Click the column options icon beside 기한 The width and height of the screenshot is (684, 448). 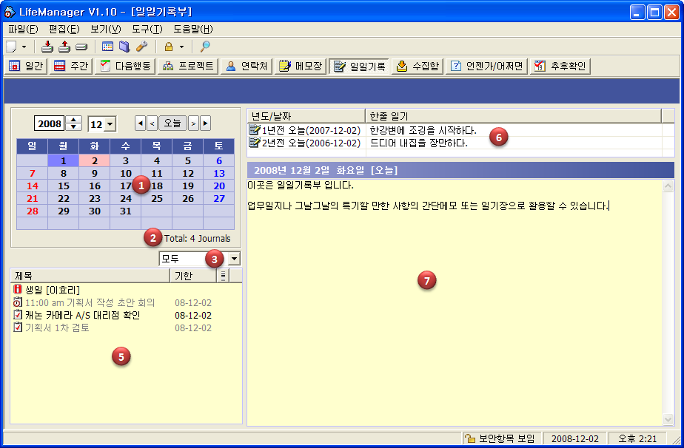(223, 276)
